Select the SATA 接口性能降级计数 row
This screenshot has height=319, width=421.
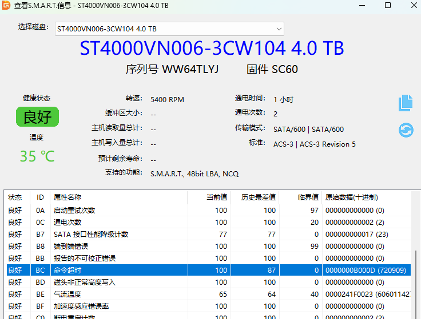tap(208, 235)
